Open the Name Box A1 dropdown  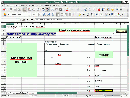point(19,20)
